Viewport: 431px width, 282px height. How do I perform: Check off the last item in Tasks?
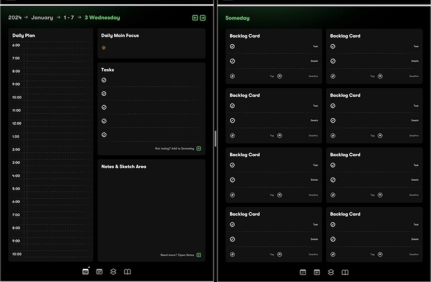point(104,135)
